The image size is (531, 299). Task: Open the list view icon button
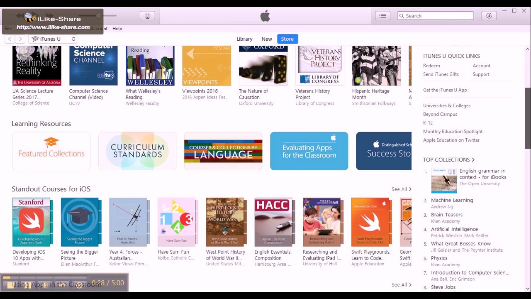[383, 16]
